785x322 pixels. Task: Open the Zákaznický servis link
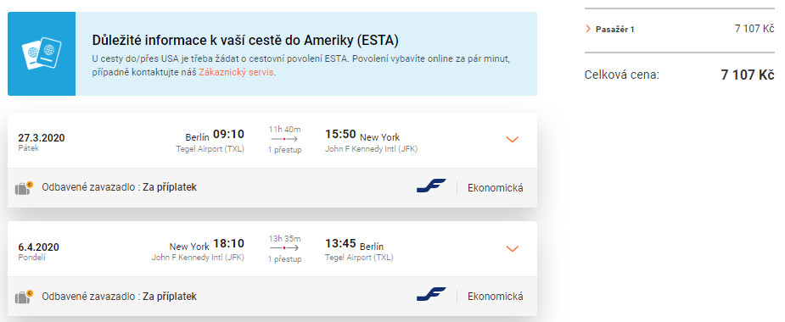click(236, 72)
